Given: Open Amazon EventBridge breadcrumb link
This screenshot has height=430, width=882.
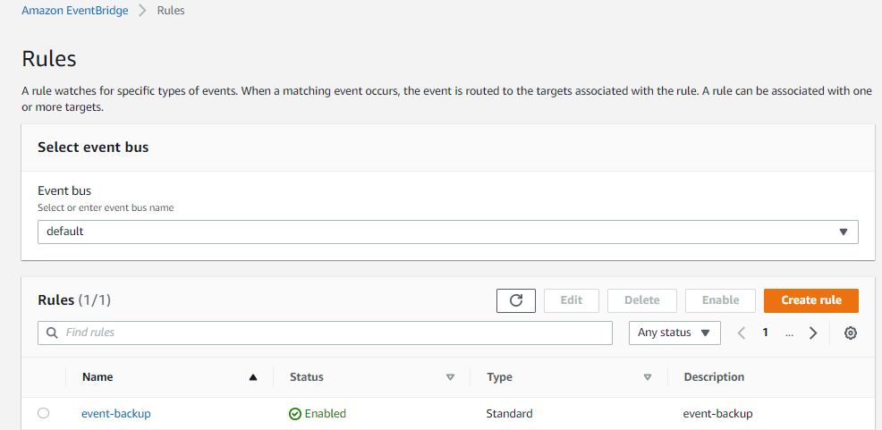Looking at the screenshot, I should [74, 11].
